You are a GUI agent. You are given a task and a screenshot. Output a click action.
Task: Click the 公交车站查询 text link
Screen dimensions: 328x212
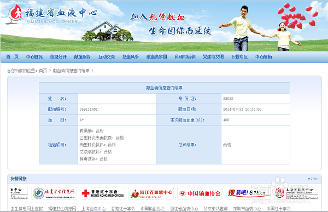coord(215,209)
